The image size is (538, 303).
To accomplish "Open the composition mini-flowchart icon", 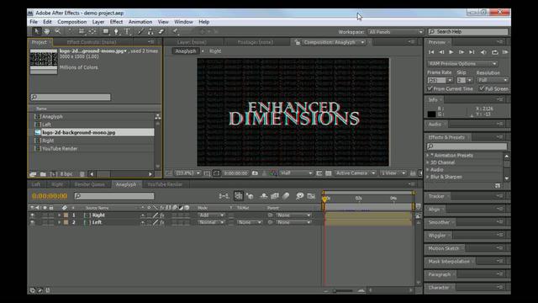I will pyautogui.click(x=224, y=196).
